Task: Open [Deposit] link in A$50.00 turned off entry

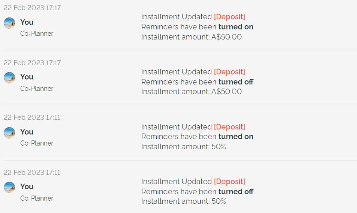Action: click(230, 72)
